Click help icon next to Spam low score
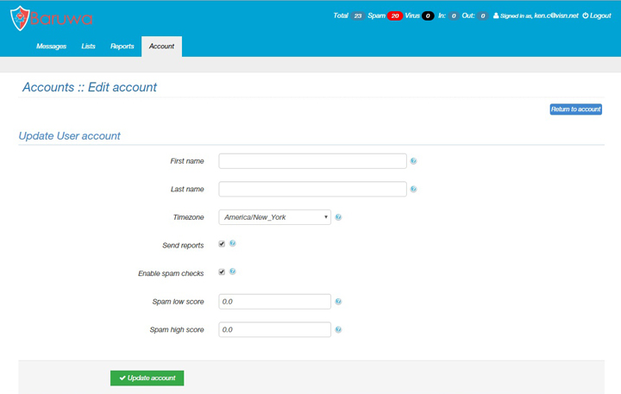 click(x=338, y=302)
